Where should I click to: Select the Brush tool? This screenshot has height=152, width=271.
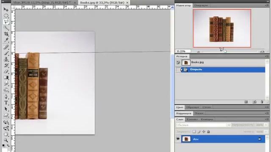point(6,53)
